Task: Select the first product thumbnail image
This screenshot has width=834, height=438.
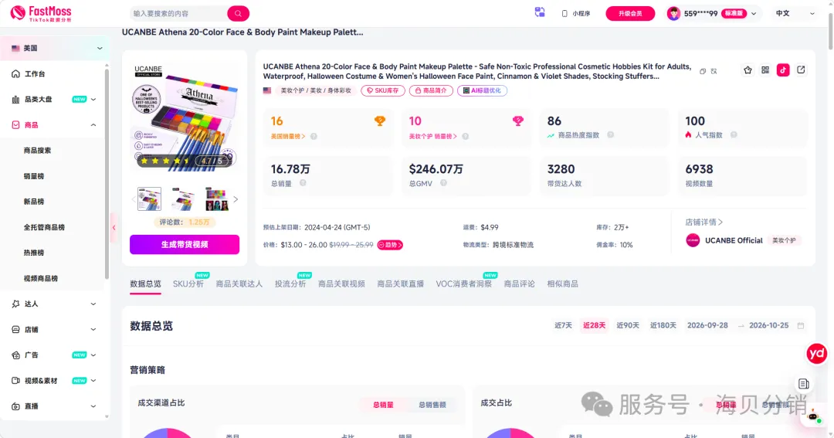Action: (x=150, y=199)
